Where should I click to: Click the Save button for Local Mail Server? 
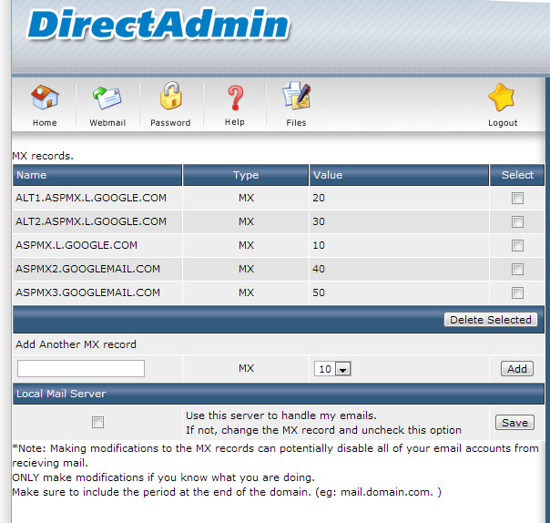coord(514,422)
